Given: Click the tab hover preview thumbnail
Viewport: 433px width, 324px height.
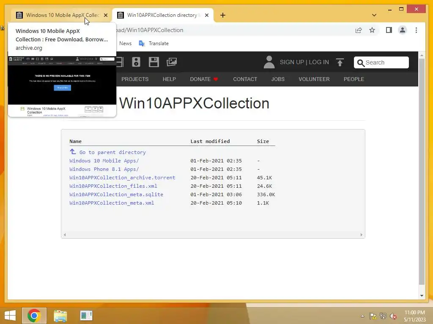Looking at the screenshot, I should 62,86.
